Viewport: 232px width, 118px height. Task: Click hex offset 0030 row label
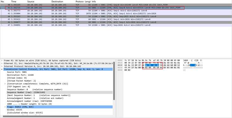[x=120, y=67]
